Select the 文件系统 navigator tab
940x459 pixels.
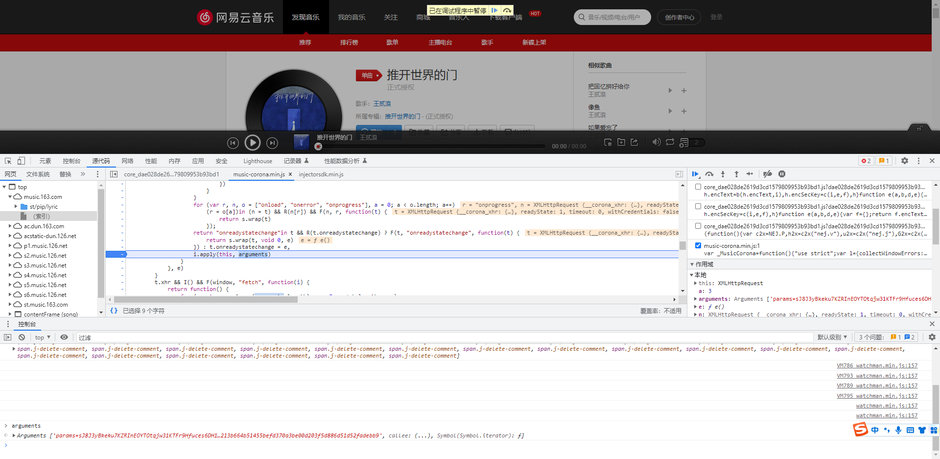pyautogui.click(x=38, y=174)
